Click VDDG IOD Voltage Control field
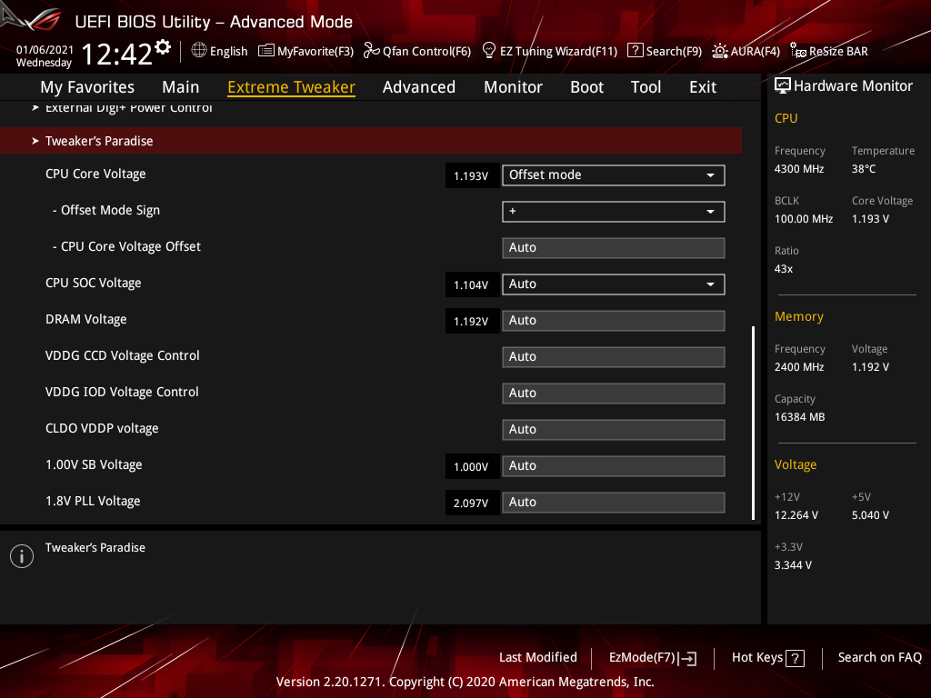The width and height of the screenshot is (931, 698). click(614, 393)
